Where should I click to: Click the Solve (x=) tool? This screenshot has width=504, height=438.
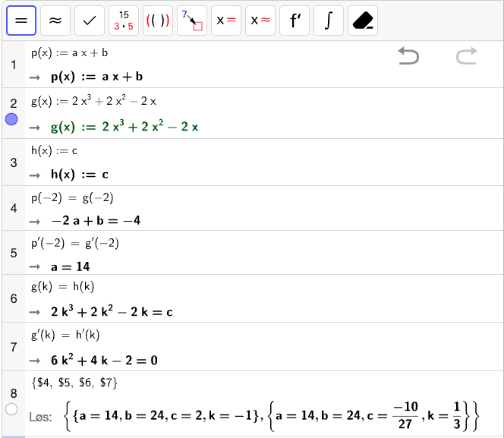tap(226, 20)
